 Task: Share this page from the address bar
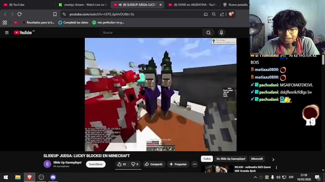pyautogui.click(x=222, y=14)
